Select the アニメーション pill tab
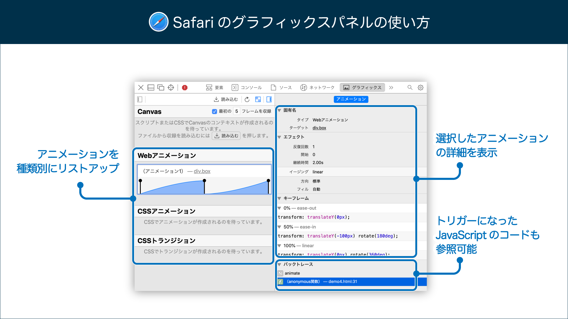568x319 pixels. point(351,99)
